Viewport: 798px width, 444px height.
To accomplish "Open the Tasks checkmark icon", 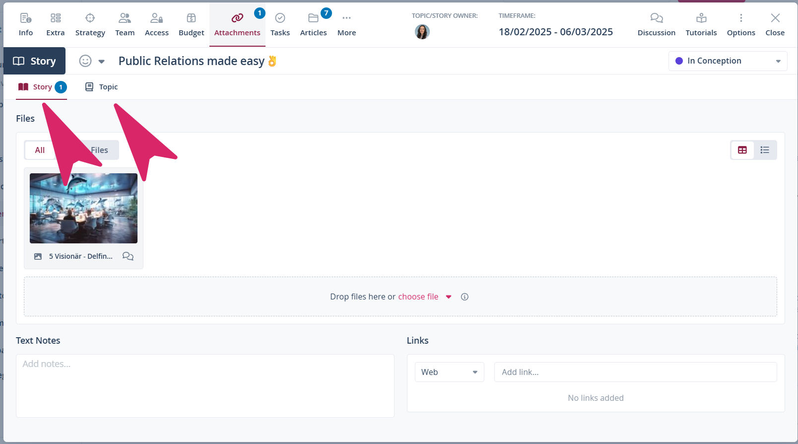I will tap(280, 18).
